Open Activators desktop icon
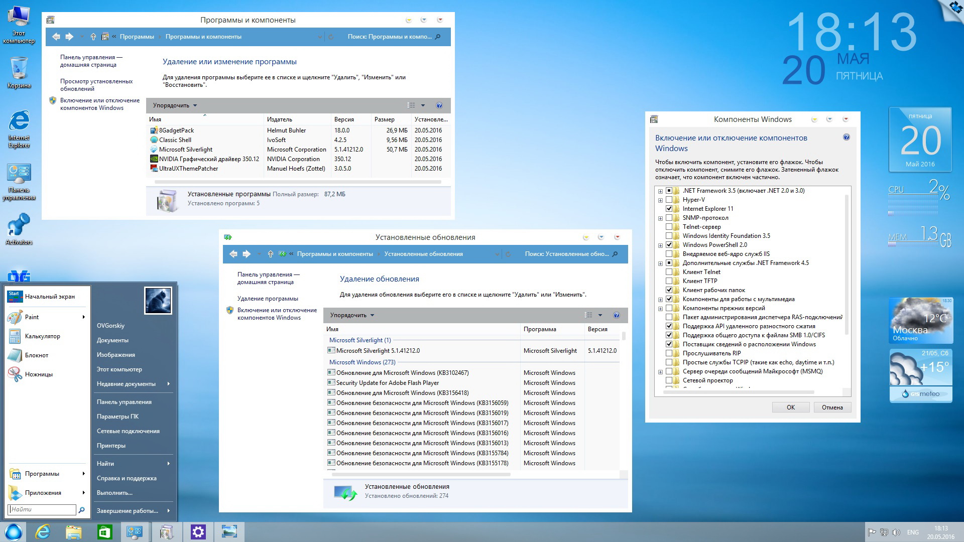The image size is (964, 542). point(19,229)
